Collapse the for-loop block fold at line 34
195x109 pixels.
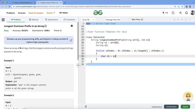[x=85, y=53]
